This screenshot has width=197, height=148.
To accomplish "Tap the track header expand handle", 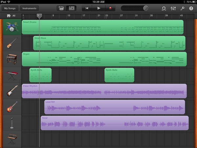I will (20, 83).
